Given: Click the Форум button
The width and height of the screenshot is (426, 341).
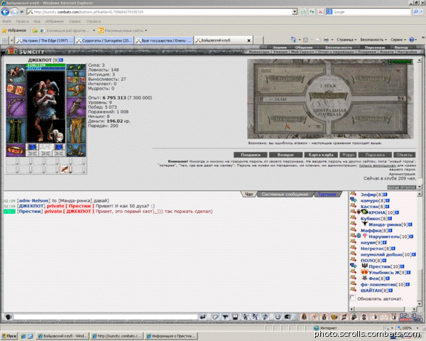Looking at the screenshot, I should point(348,155).
